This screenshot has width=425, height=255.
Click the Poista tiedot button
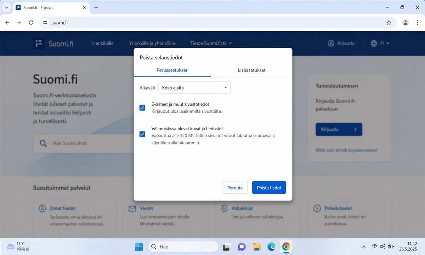pyautogui.click(x=269, y=188)
